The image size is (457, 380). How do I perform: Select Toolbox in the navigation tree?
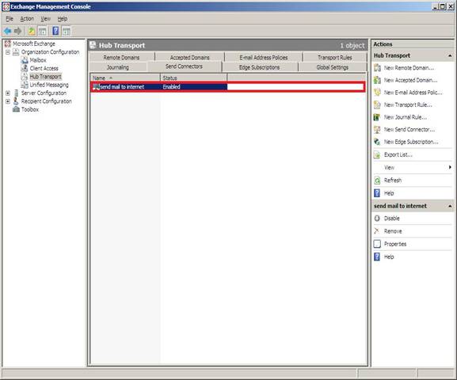[30, 109]
